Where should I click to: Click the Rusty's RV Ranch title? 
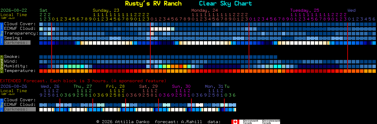[x=153, y=4]
